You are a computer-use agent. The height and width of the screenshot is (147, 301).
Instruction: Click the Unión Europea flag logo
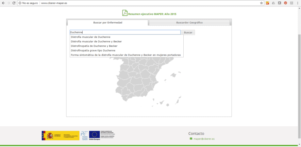[x=94, y=135]
